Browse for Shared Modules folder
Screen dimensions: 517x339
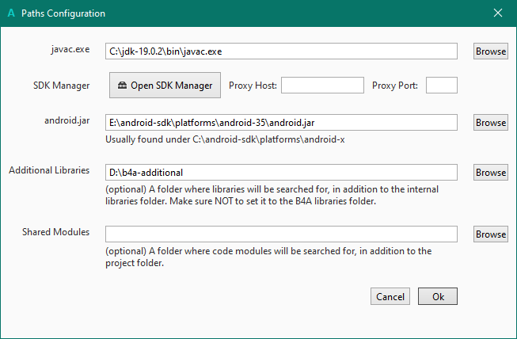(x=491, y=234)
